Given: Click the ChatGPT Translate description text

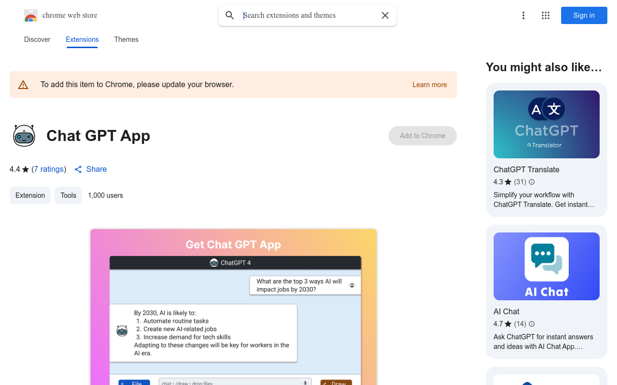Looking at the screenshot, I should click(544, 200).
